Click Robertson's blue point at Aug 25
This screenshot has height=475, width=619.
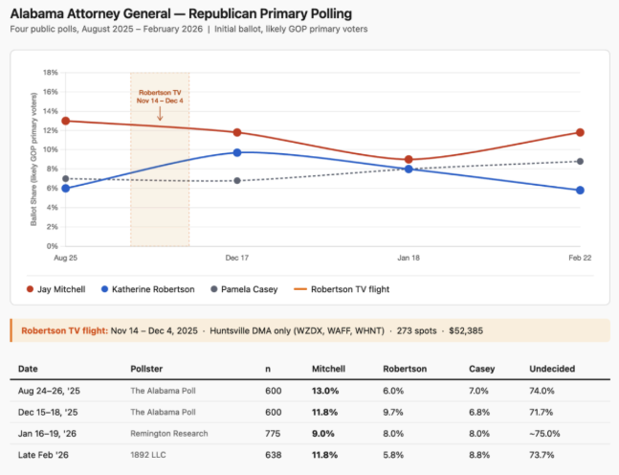click(x=65, y=189)
